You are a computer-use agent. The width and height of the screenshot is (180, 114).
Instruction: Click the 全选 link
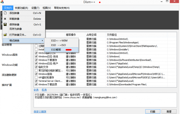coord(36,90)
